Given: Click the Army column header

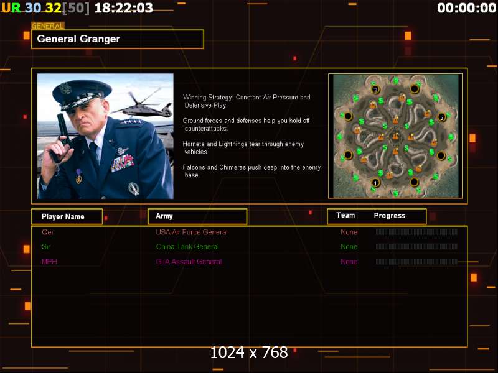Looking at the screenshot, I should [x=197, y=216].
